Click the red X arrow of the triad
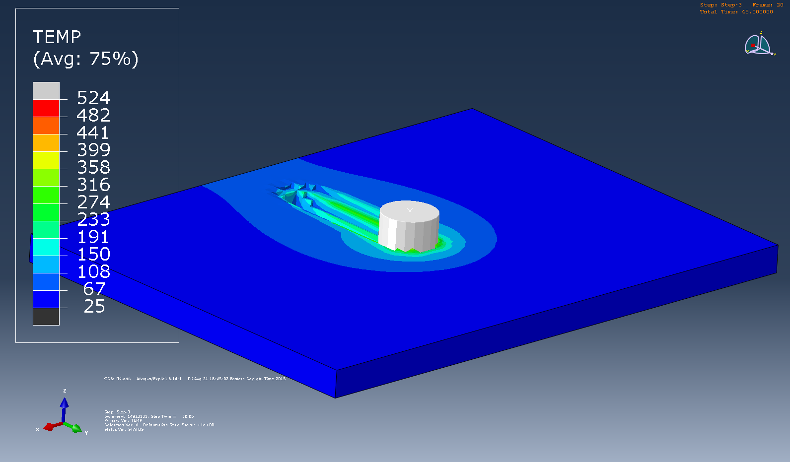The image size is (790, 462). point(52,426)
